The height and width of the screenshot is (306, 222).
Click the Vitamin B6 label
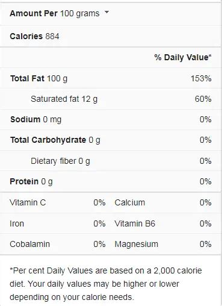click(x=135, y=223)
